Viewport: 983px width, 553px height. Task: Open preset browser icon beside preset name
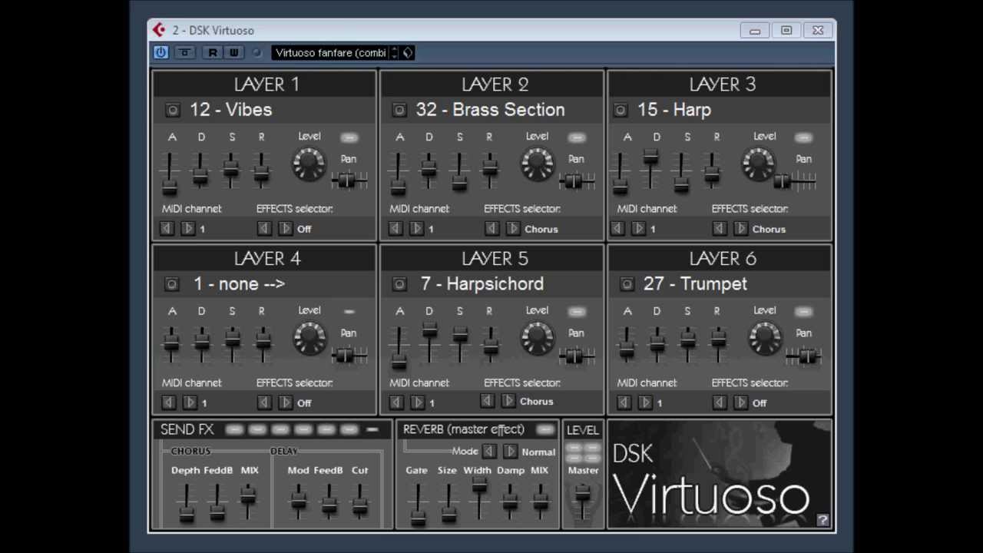pyautogui.click(x=408, y=52)
